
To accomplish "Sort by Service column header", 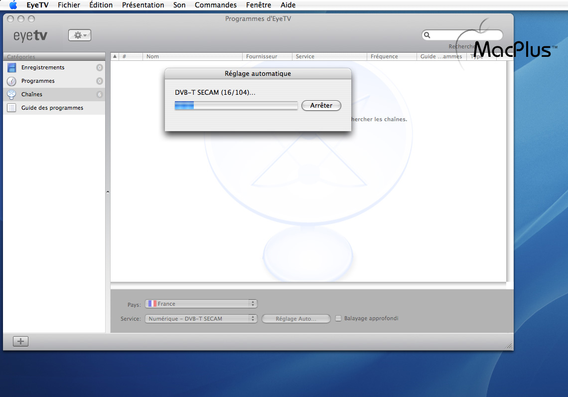I will coord(329,56).
